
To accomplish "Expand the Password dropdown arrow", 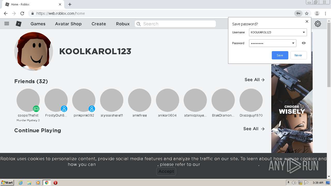I will tap(293, 43).
